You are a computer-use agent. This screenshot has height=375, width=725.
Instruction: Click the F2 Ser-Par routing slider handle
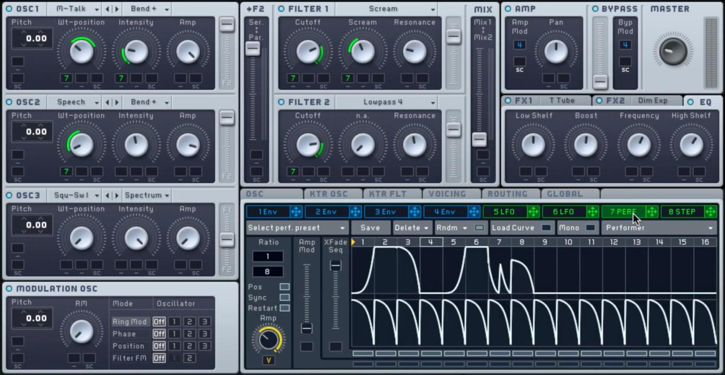point(253,48)
